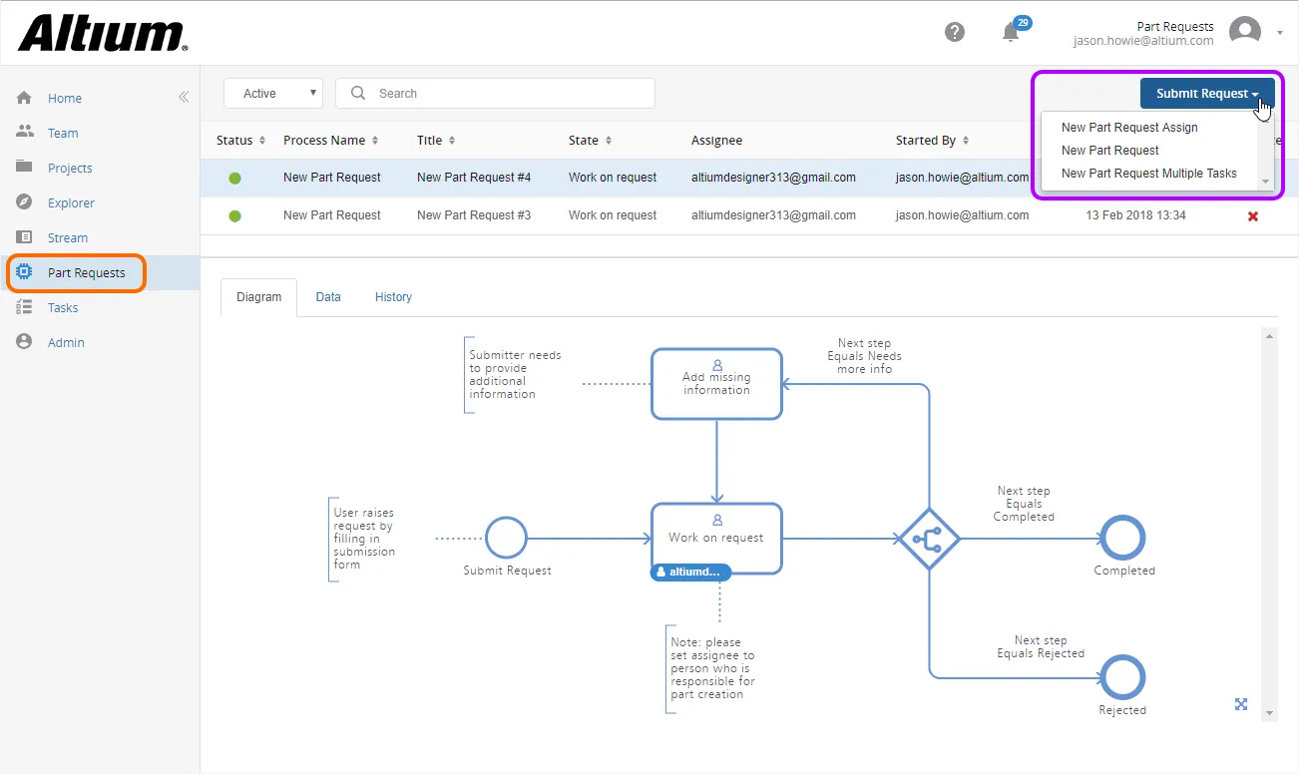Open the Active filter dropdown
This screenshot has width=1299, height=774.
[272, 93]
